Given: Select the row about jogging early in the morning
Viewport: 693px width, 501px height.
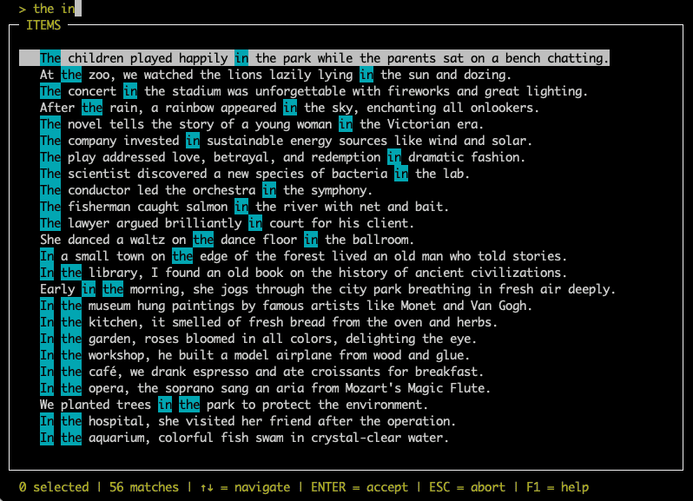Looking at the screenshot, I should [x=327, y=289].
